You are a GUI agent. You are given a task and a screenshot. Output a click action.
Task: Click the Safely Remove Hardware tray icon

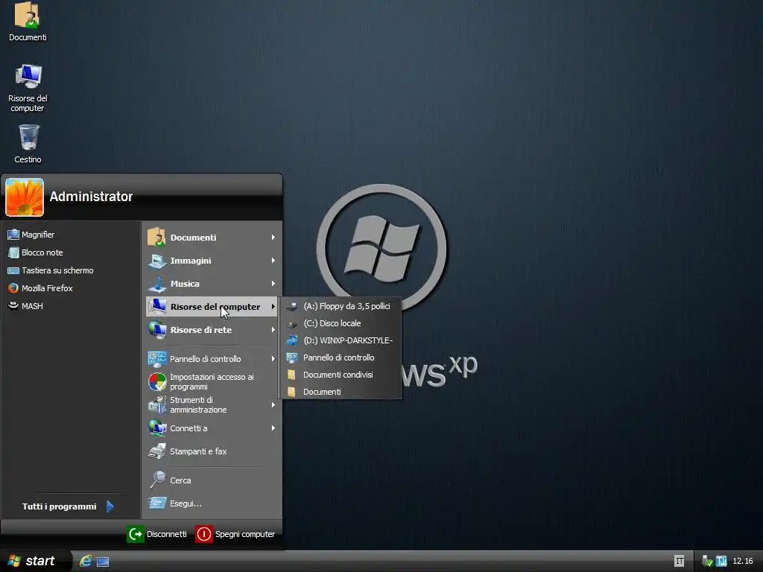click(708, 562)
